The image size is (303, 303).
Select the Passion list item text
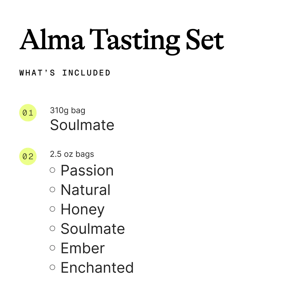click(x=87, y=170)
